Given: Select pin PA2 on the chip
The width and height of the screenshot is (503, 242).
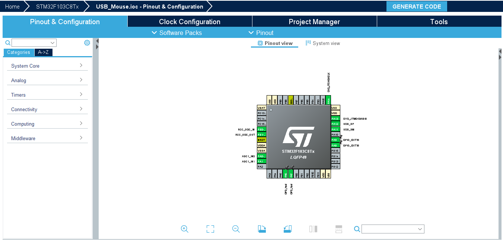Looking at the screenshot, I should (261, 167).
